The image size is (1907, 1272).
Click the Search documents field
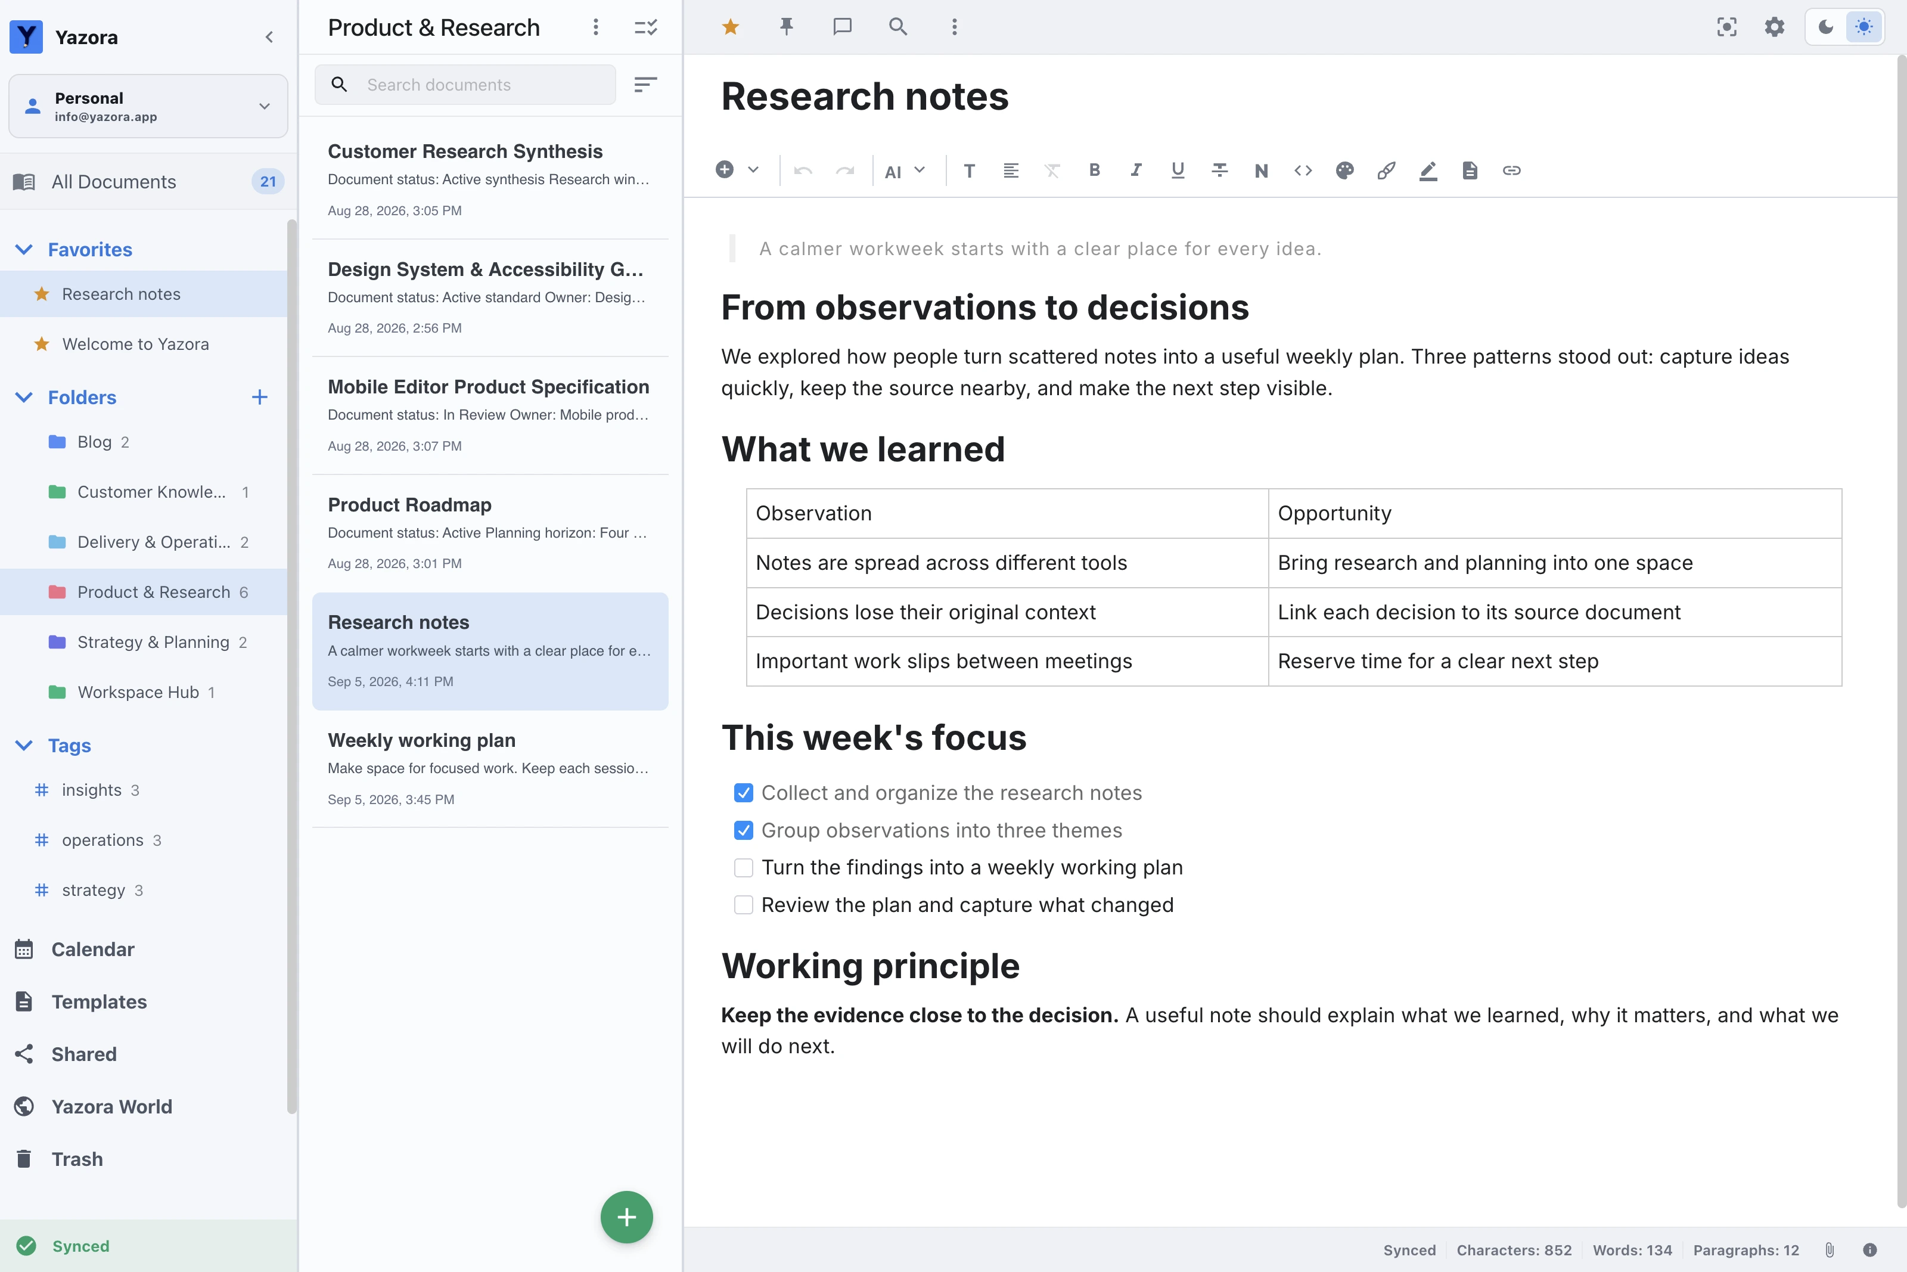point(465,85)
